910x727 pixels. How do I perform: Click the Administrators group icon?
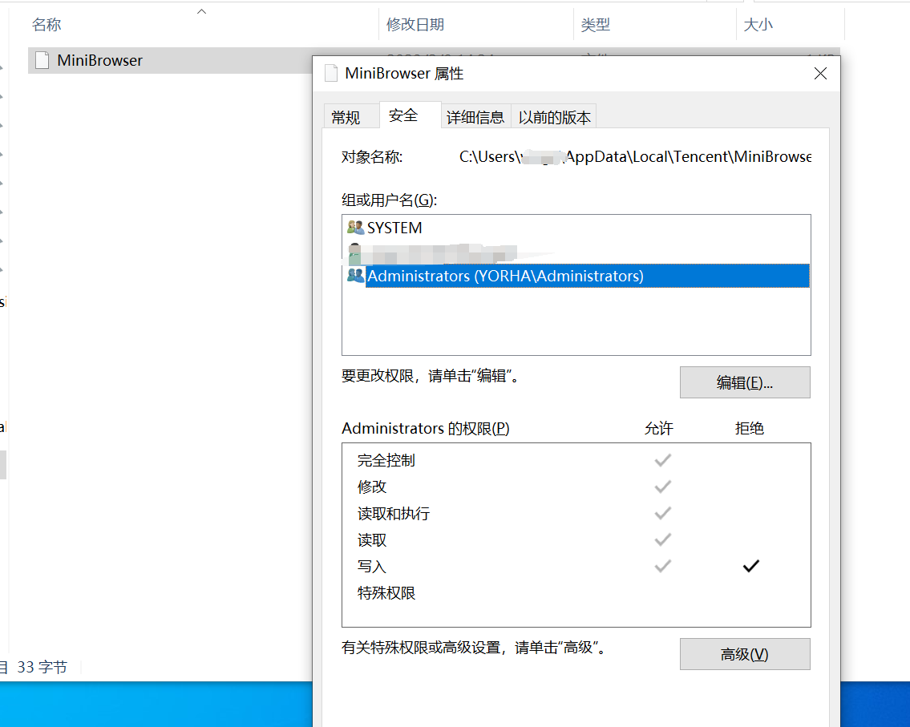[x=356, y=275]
